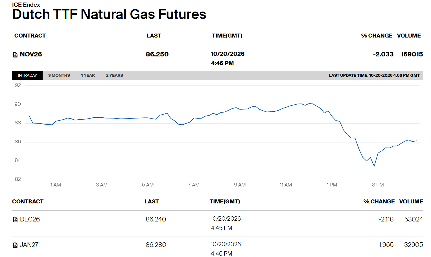The image size is (431, 257).
Task: Click the ICE Endex label
Action: [x=26, y=5]
